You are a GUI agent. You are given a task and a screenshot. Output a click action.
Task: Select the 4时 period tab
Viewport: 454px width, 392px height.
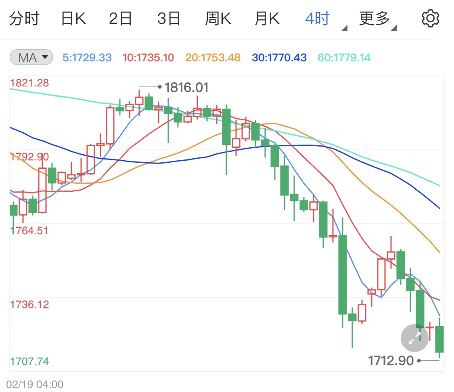click(317, 19)
